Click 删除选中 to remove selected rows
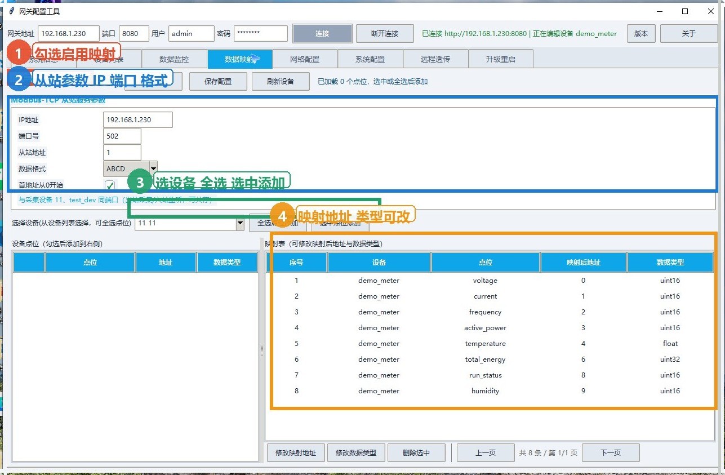725x475 pixels. pos(416,452)
